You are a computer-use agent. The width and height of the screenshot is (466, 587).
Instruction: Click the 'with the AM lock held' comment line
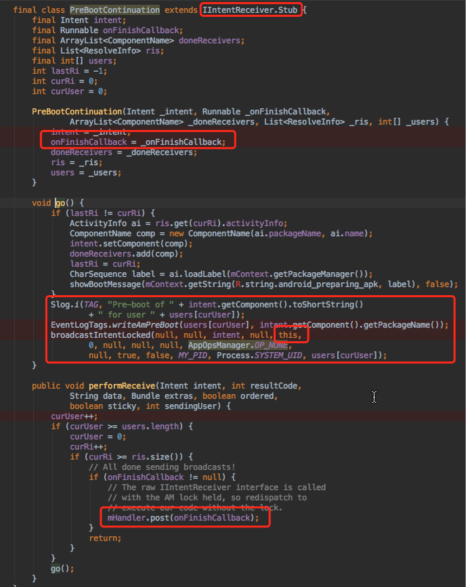[x=207, y=497]
